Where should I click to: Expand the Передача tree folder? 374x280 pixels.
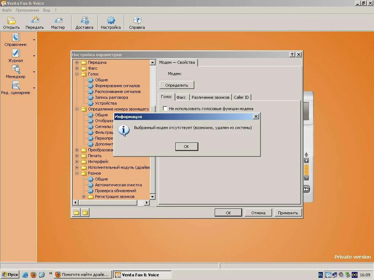pyautogui.click(x=77, y=62)
